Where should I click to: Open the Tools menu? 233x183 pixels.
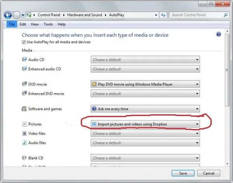coord(48,24)
